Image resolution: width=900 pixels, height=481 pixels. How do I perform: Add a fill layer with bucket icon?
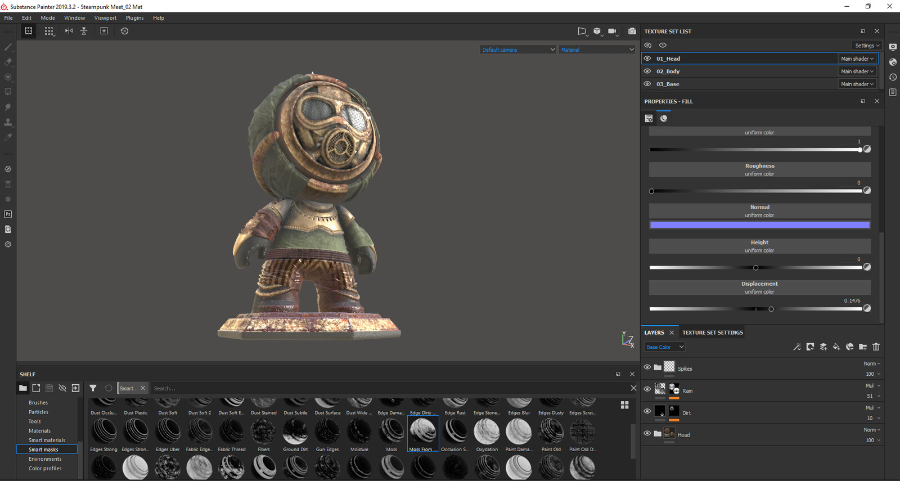[x=836, y=347]
